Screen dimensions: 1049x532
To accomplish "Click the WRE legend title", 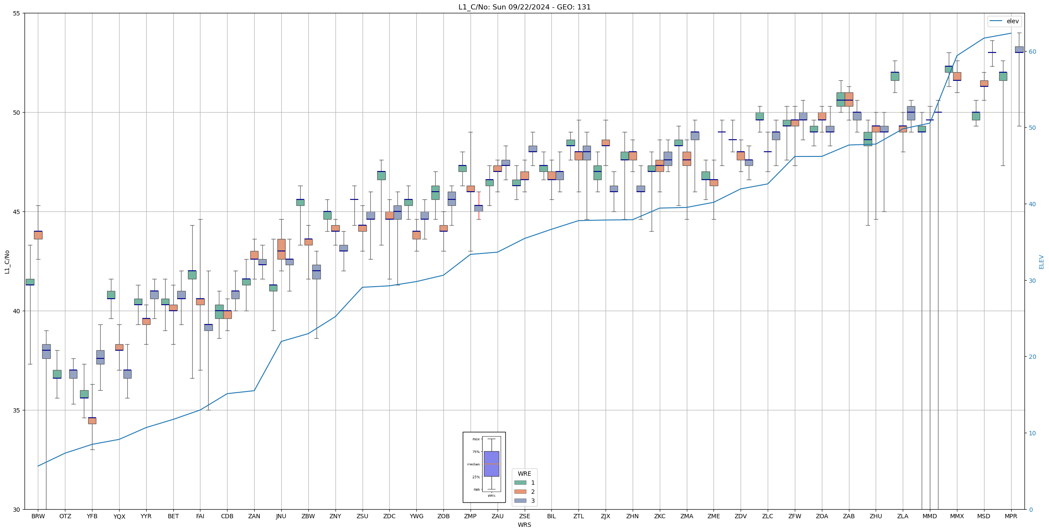I will 524,474.
